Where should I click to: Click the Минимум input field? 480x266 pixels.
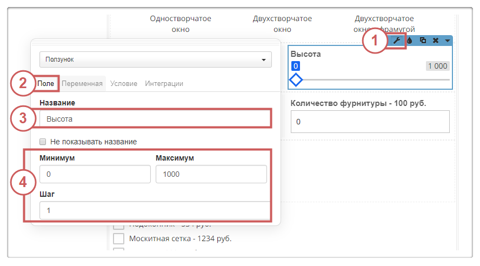point(95,175)
